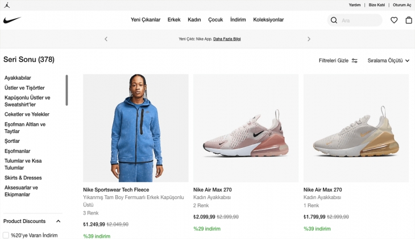Collapse the Product Discounts section
Screen dimensions: 415x239
coord(58,221)
